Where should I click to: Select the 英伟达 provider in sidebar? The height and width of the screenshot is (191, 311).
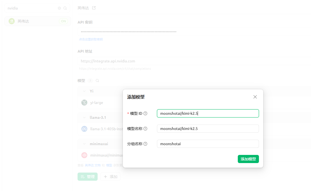point(37,21)
